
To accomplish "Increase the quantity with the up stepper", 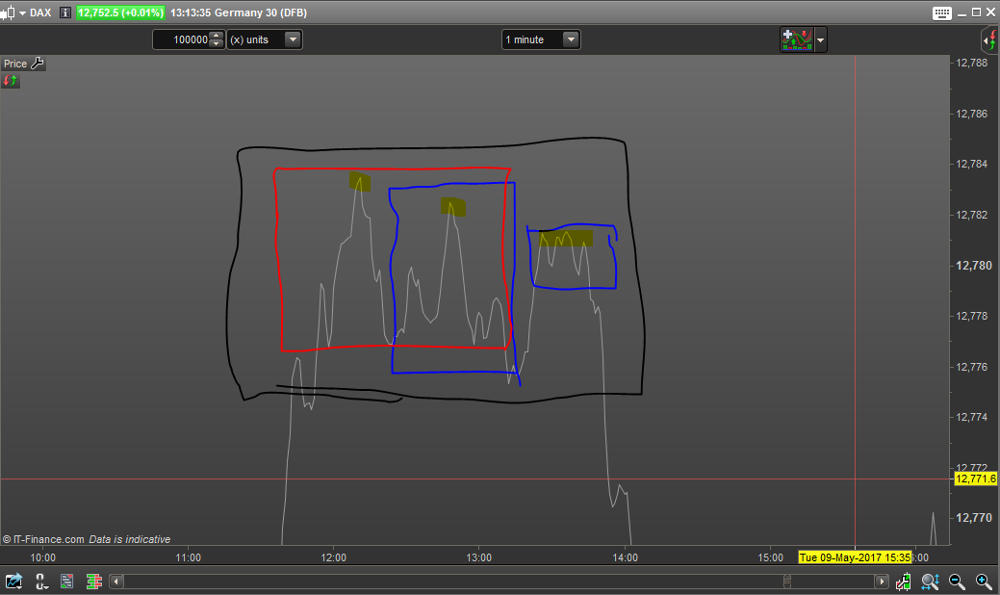I will click(x=217, y=35).
